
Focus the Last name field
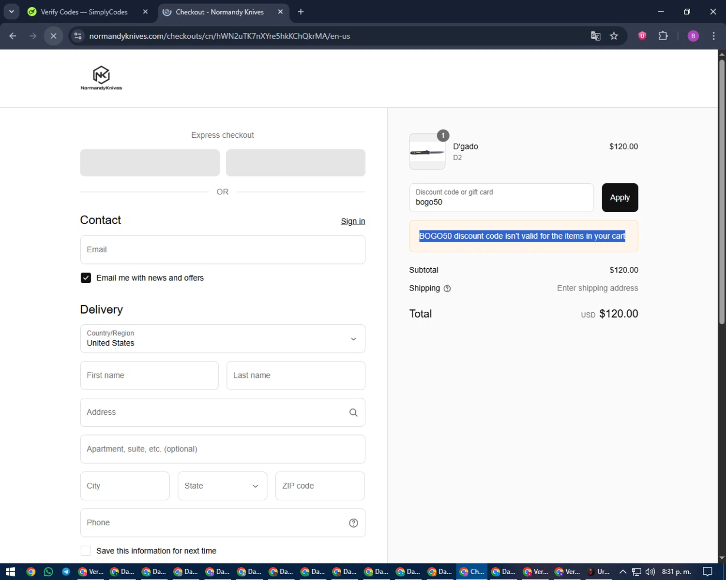[x=296, y=376]
